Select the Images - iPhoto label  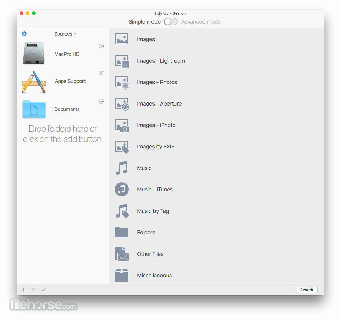pos(156,125)
